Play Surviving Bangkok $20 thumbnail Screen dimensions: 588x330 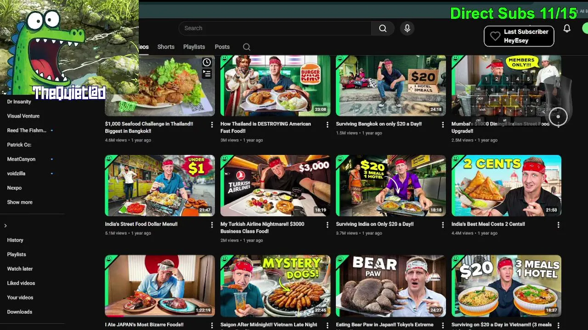(x=391, y=86)
